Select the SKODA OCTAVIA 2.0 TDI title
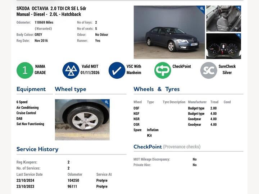The image size is (259, 194). coord(51,8)
